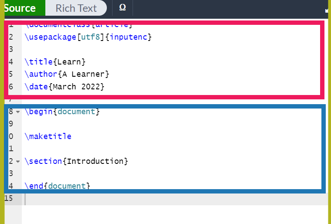331x224 pixels.
Task: Click the \begin{document} text
Action: [x=62, y=112]
